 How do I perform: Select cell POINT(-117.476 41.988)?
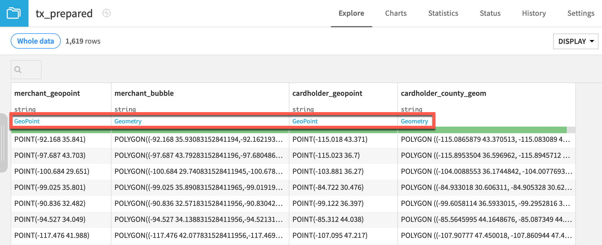coord(61,236)
